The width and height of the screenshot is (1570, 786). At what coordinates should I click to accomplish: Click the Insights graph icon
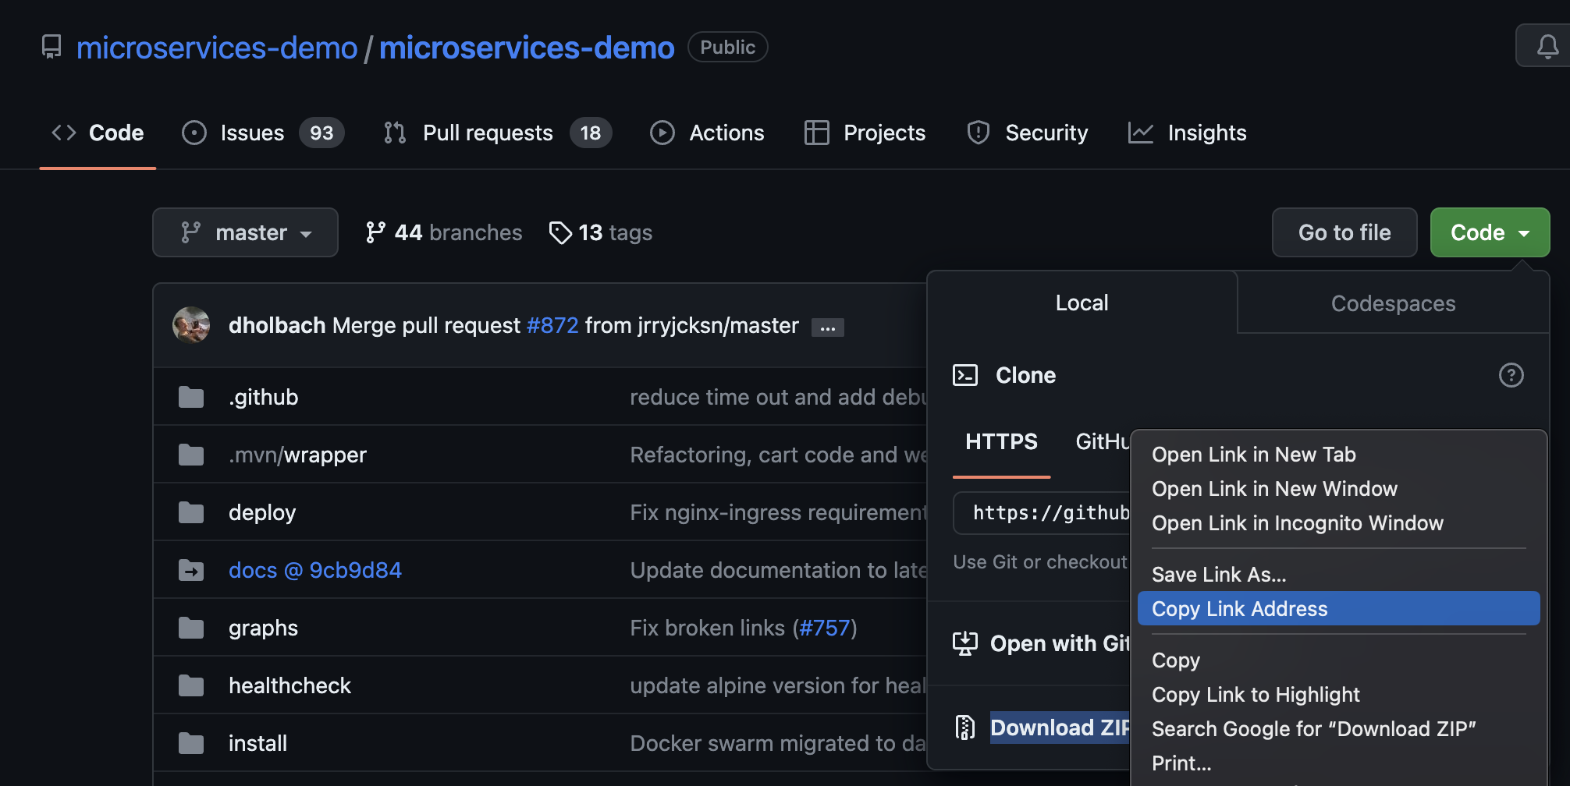1141,133
